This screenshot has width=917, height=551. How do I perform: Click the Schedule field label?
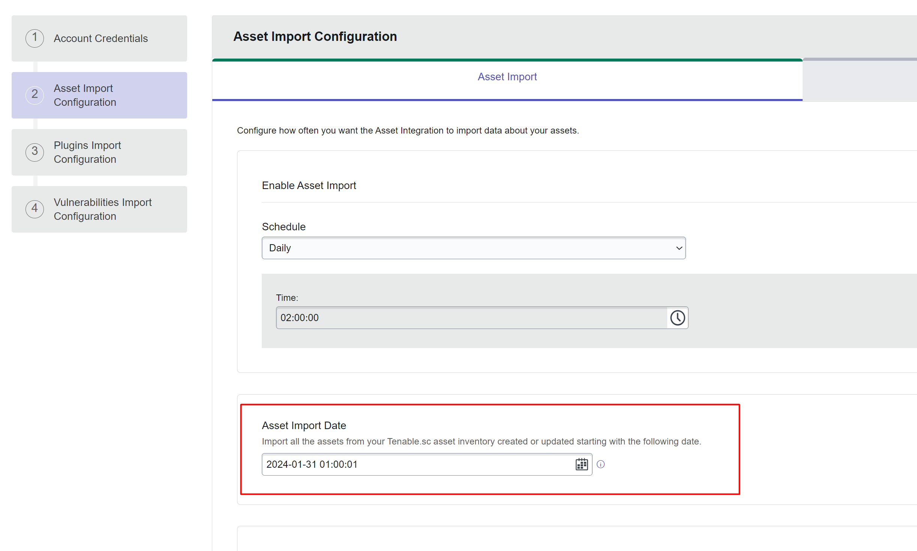coord(284,227)
